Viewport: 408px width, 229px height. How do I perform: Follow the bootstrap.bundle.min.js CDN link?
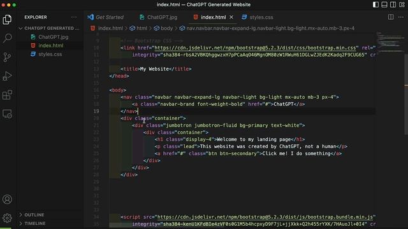[265, 217]
